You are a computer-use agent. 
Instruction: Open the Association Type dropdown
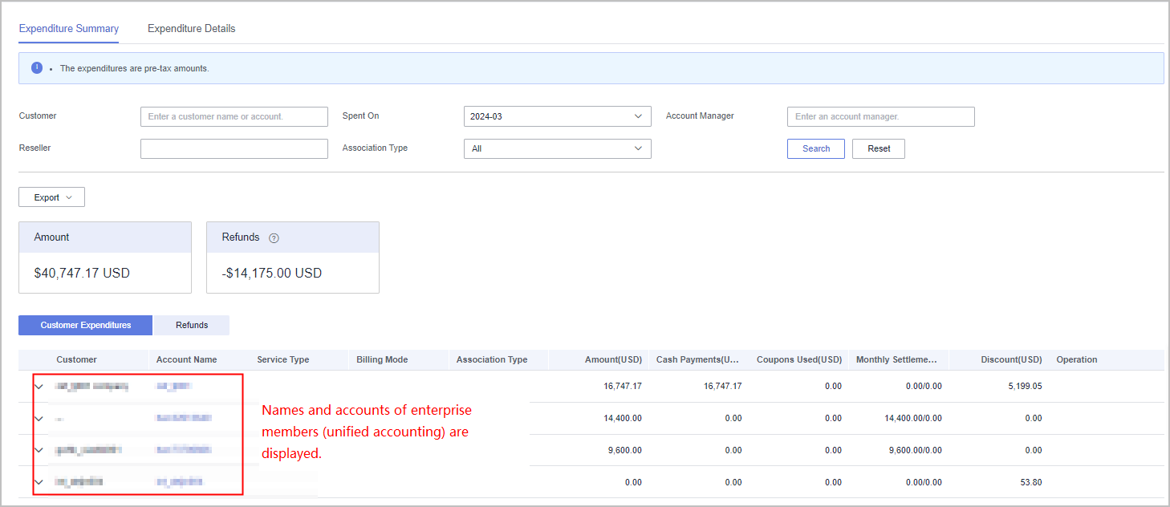[557, 148]
